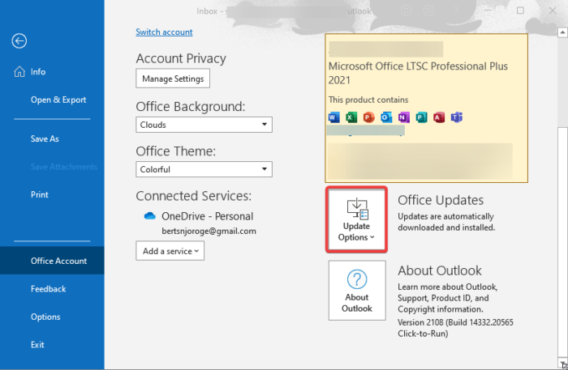This screenshot has width=568, height=370.
Task: Click the Word app icon
Action: tap(333, 117)
